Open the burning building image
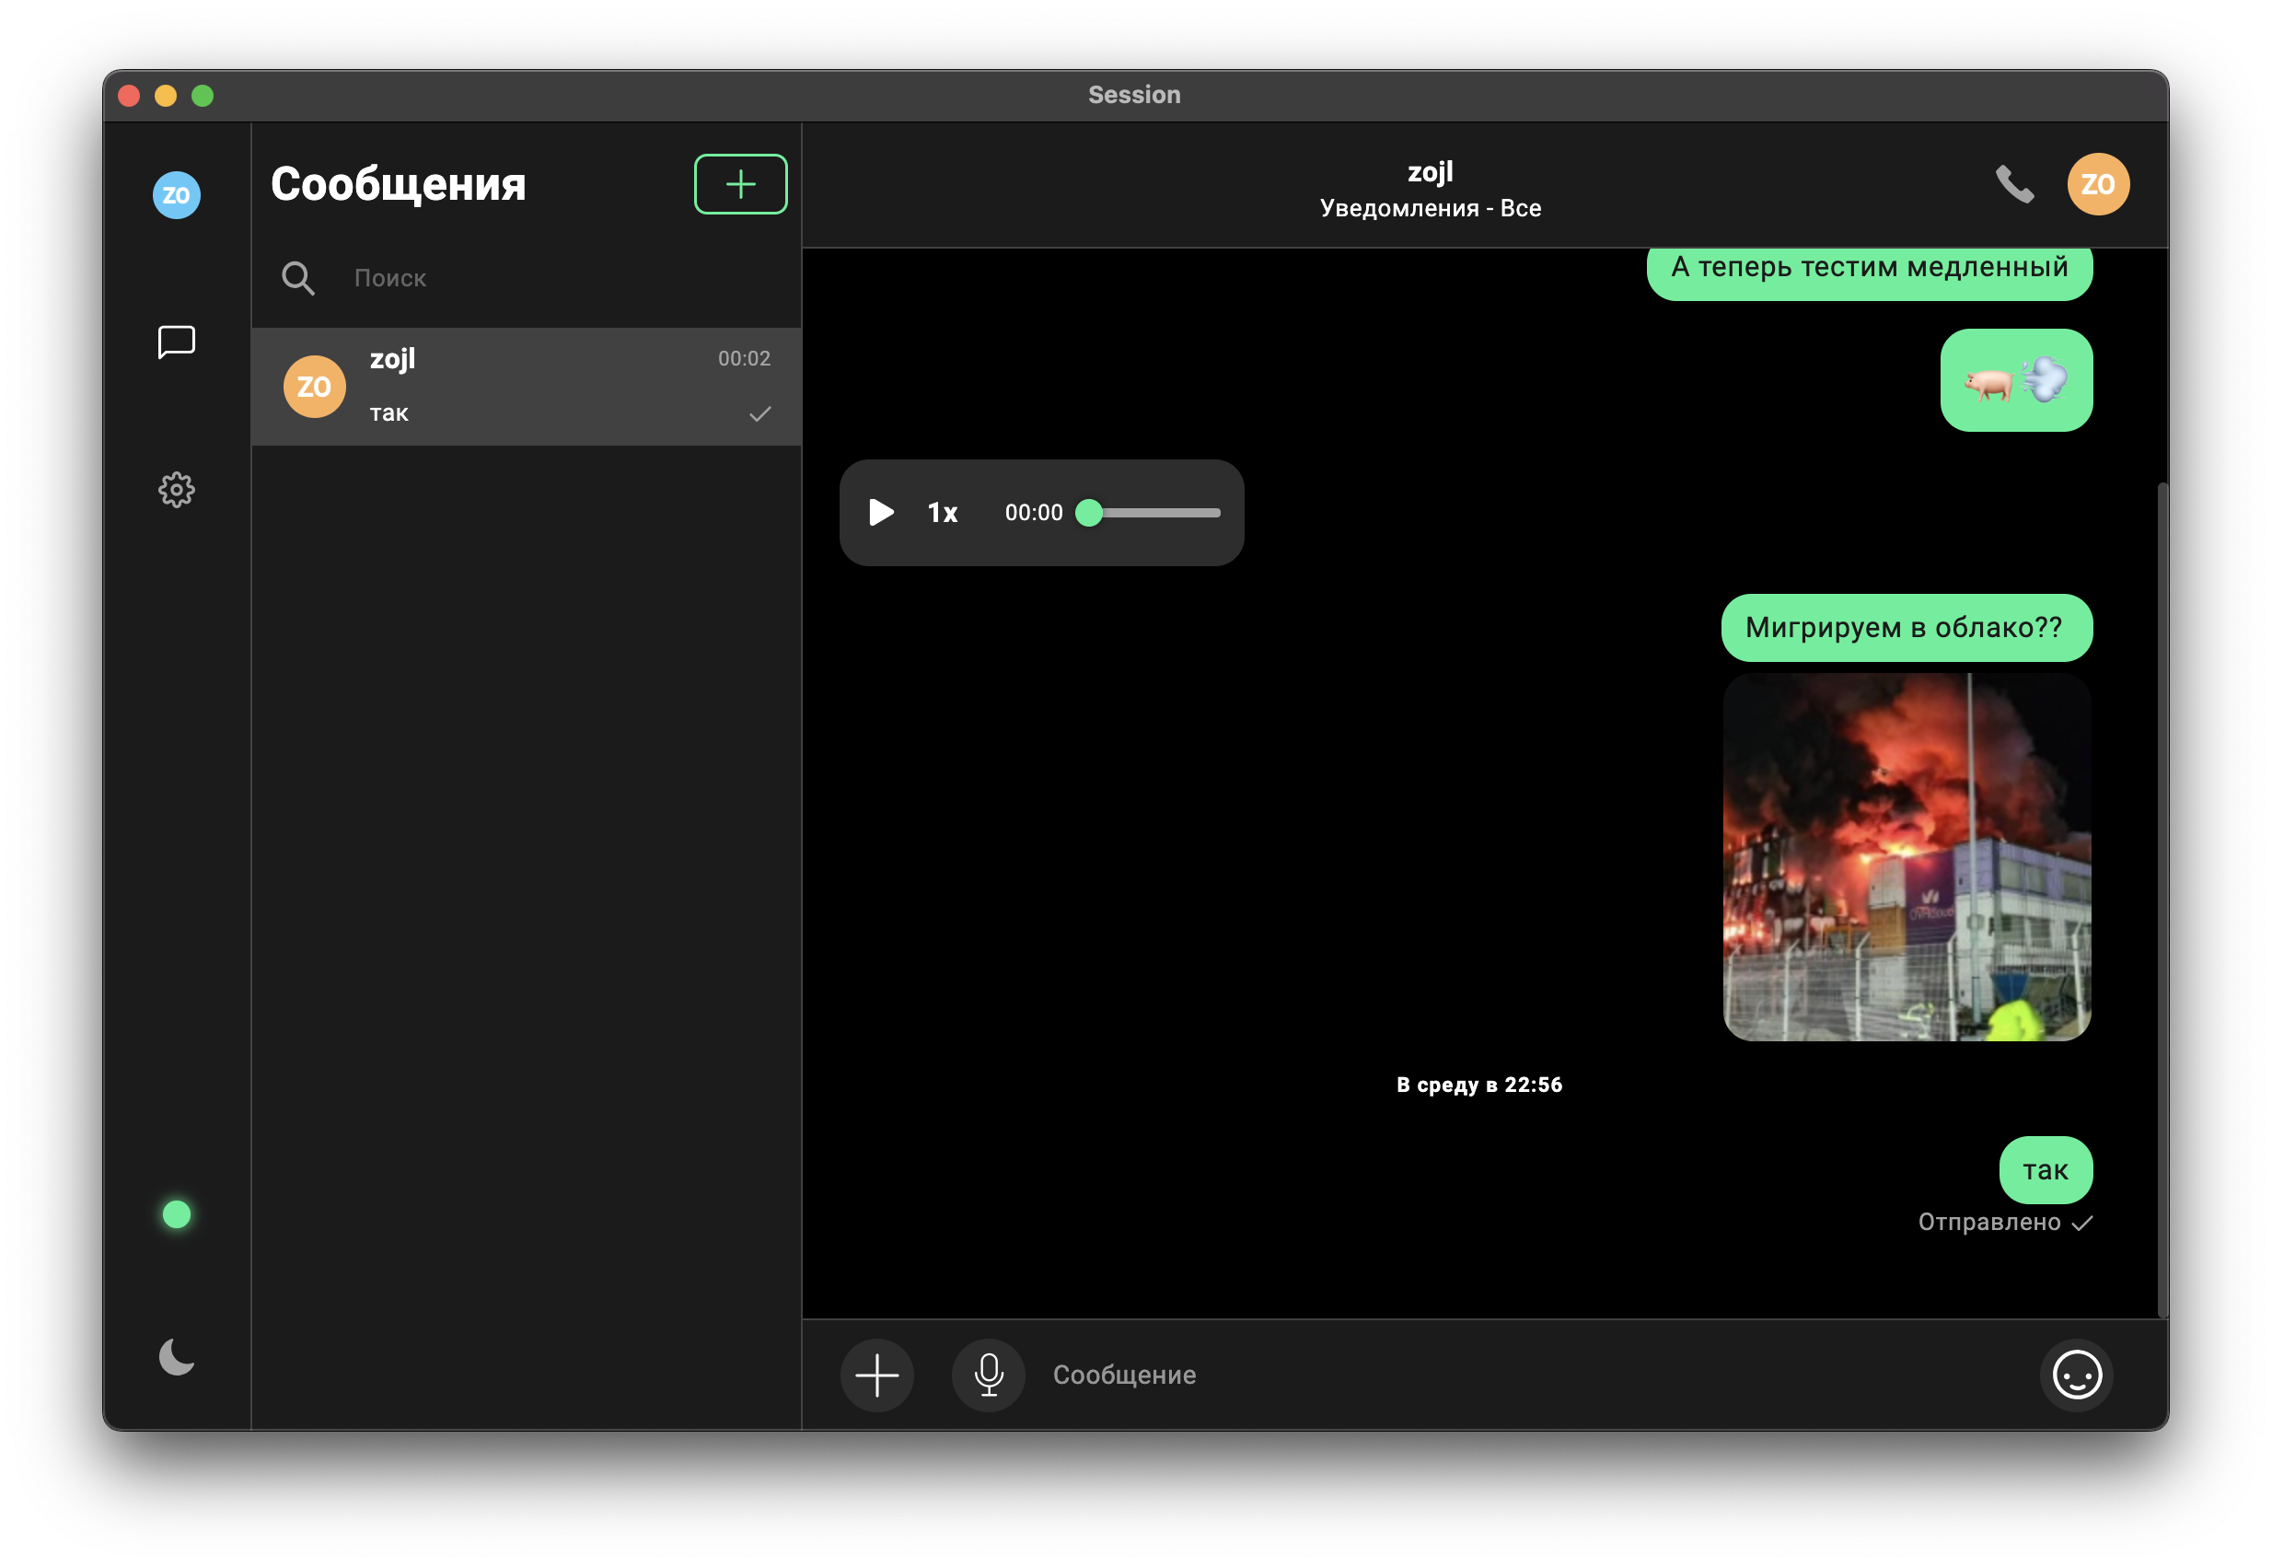2272x1567 pixels. [x=1906, y=856]
